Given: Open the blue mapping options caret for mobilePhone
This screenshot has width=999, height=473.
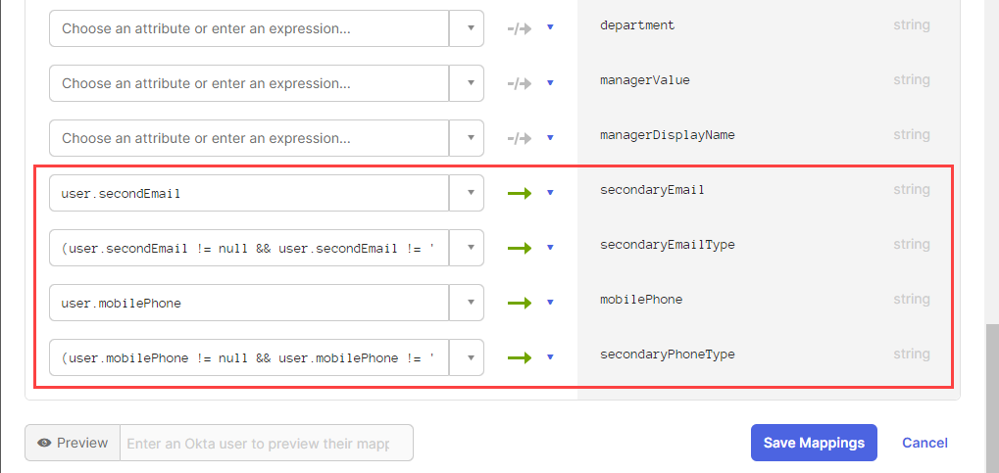Looking at the screenshot, I should [x=550, y=303].
